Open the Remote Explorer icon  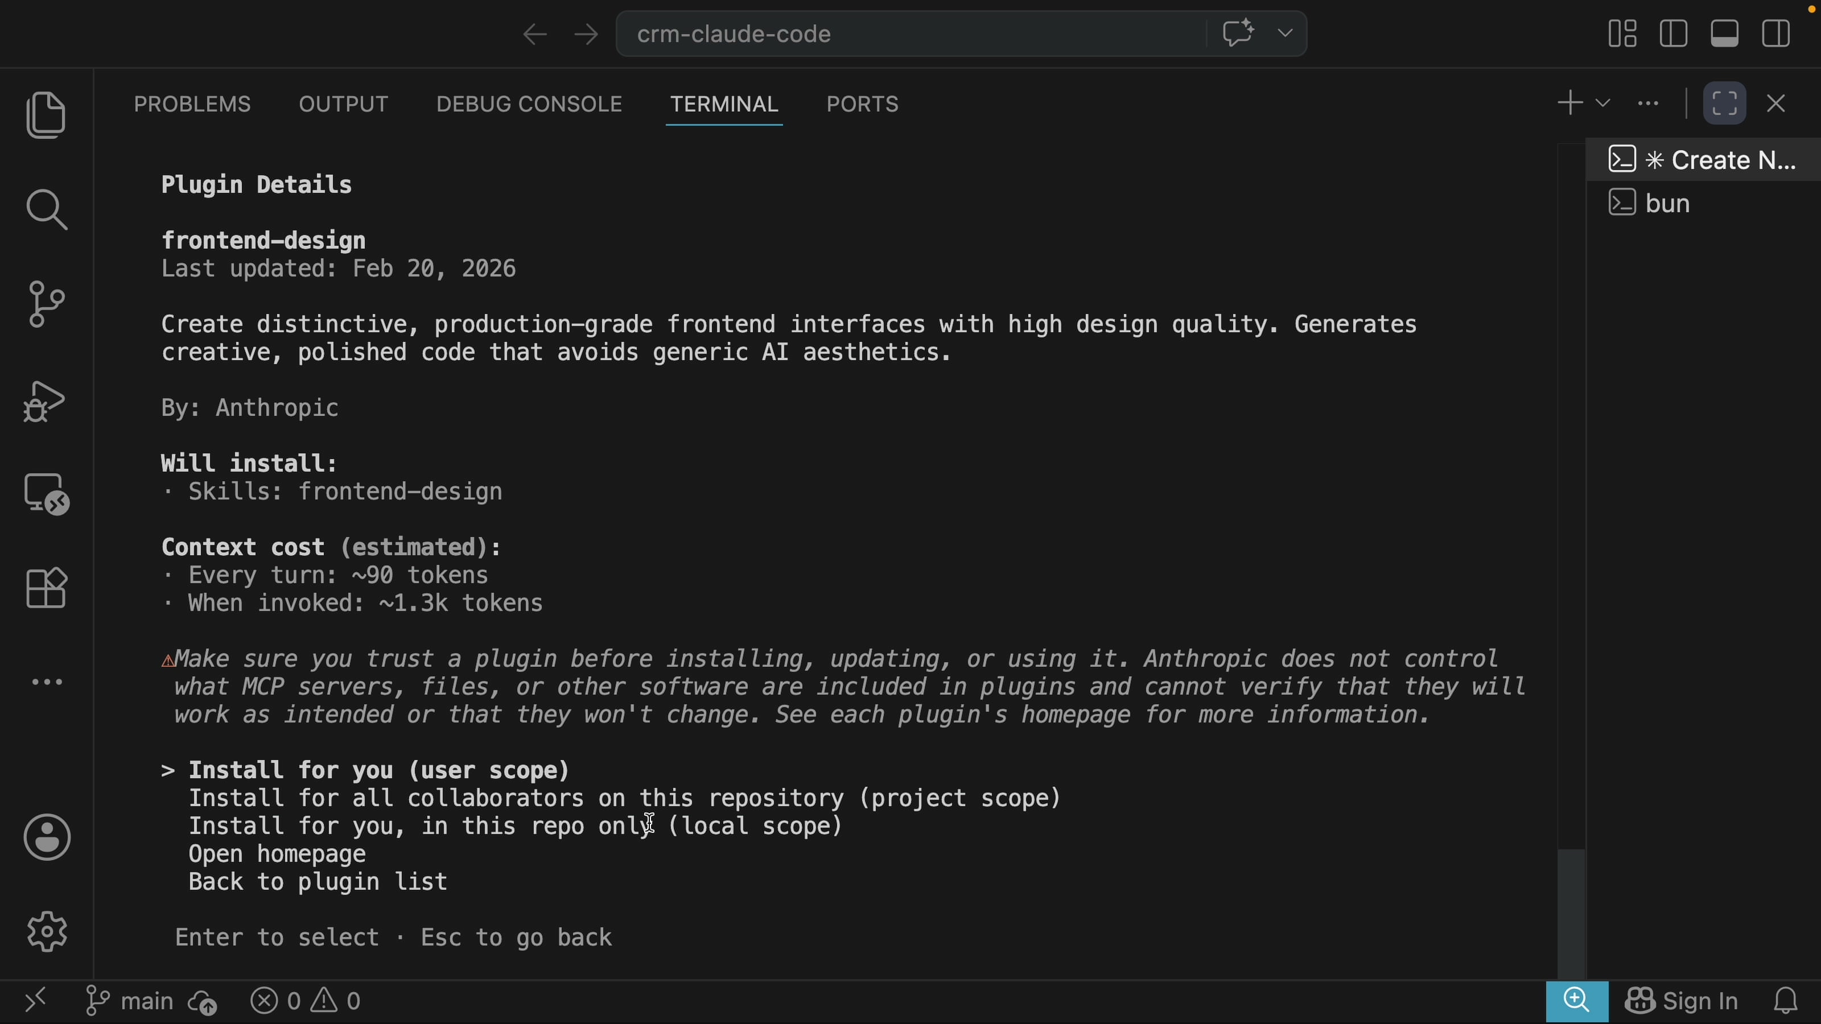(47, 493)
